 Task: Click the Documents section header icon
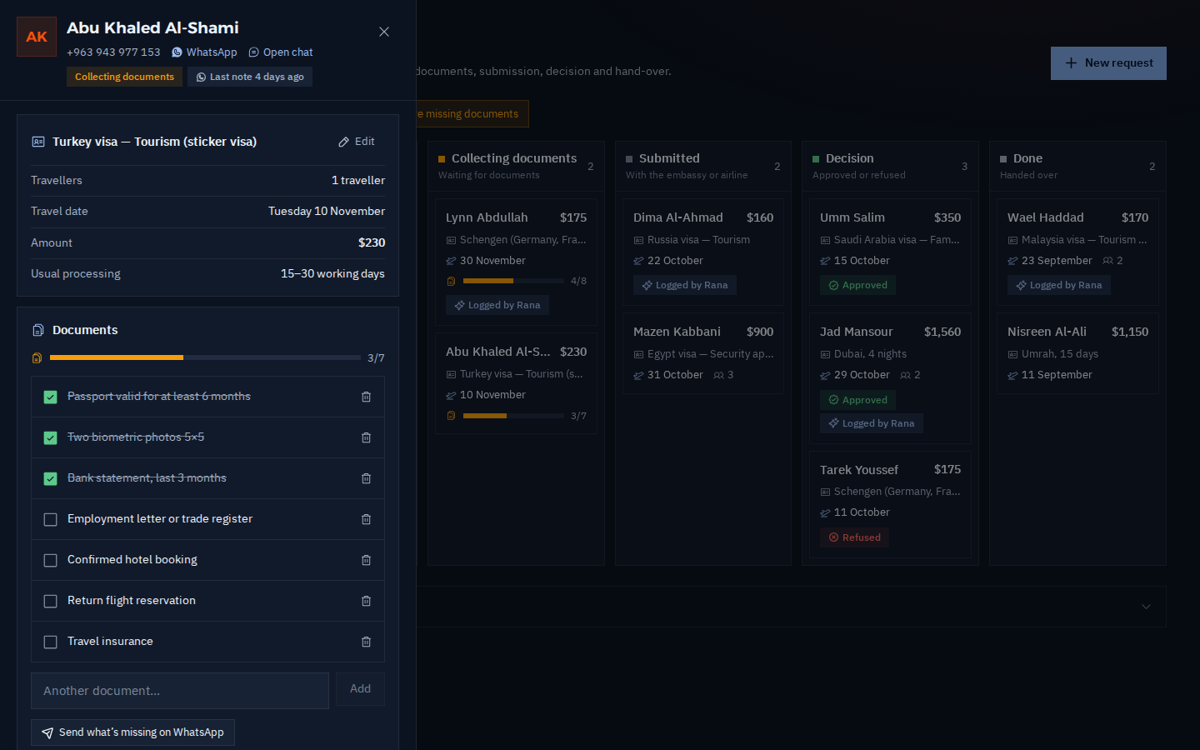click(x=37, y=330)
